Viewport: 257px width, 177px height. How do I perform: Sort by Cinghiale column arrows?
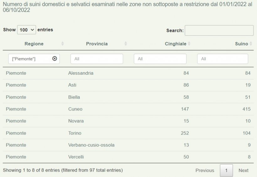[x=189, y=44]
